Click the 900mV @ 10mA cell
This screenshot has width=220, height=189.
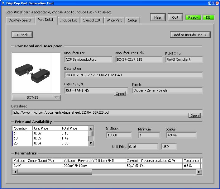(93, 166)
